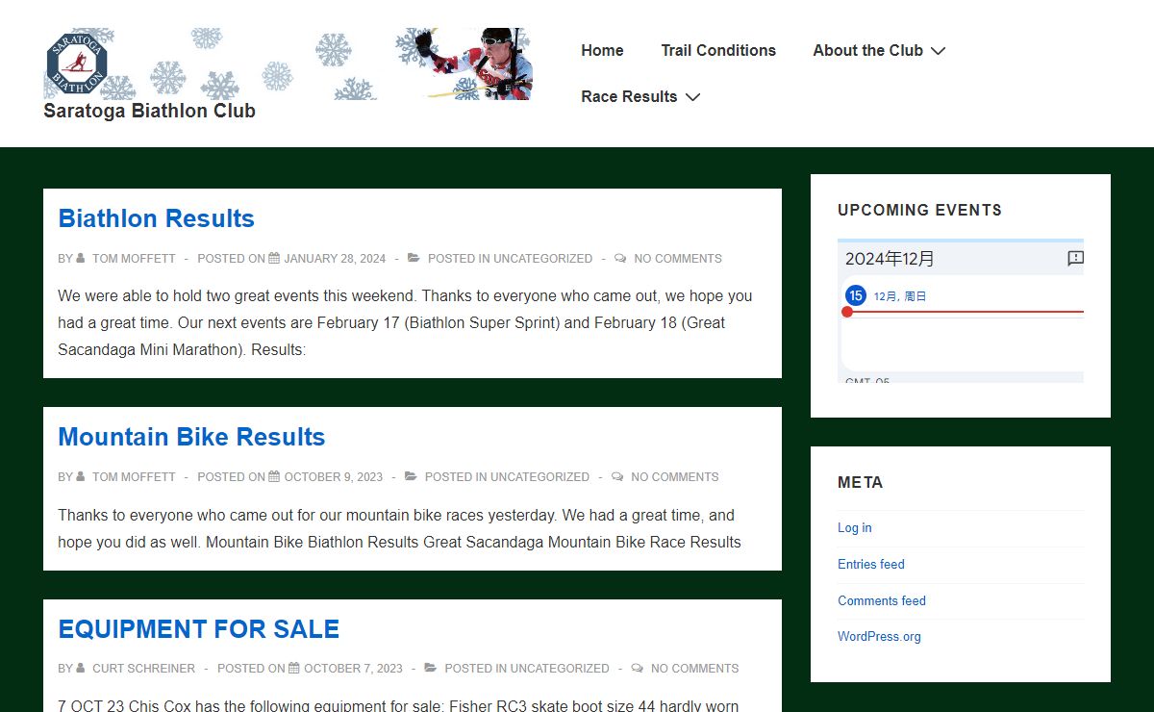Viewport: 1154px width, 712px height.
Task: Open the Mountain Bike Results post
Action: tap(191, 437)
